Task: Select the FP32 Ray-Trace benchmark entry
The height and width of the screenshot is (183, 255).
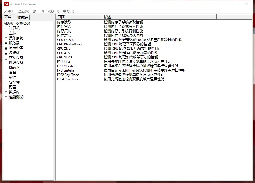Action: pos(68,75)
